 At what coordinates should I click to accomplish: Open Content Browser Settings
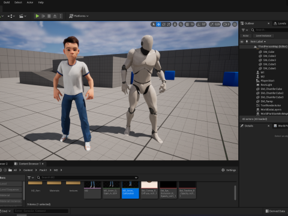[x=229, y=170]
